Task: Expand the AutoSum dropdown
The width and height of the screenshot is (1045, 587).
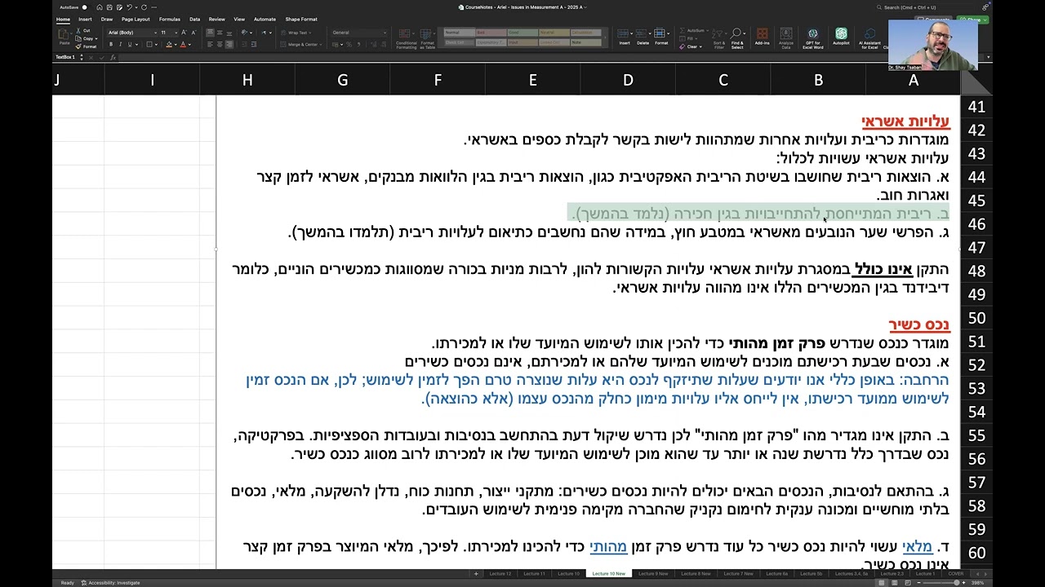Action: 707,30
